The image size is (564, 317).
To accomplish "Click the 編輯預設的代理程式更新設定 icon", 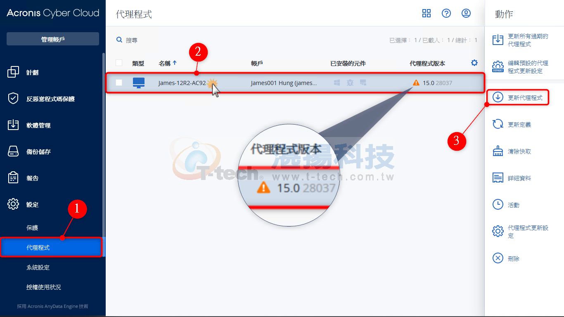I will click(x=498, y=67).
